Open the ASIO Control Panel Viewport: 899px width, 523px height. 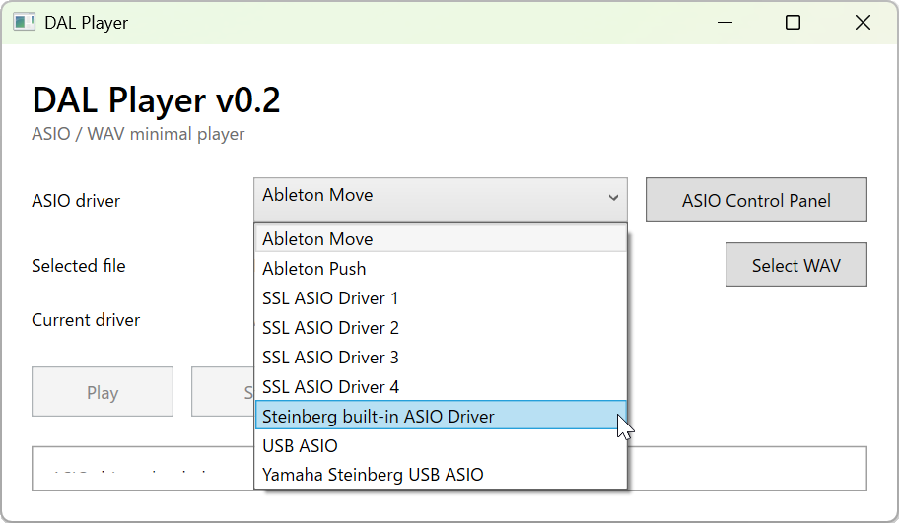[x=756, y=199]
